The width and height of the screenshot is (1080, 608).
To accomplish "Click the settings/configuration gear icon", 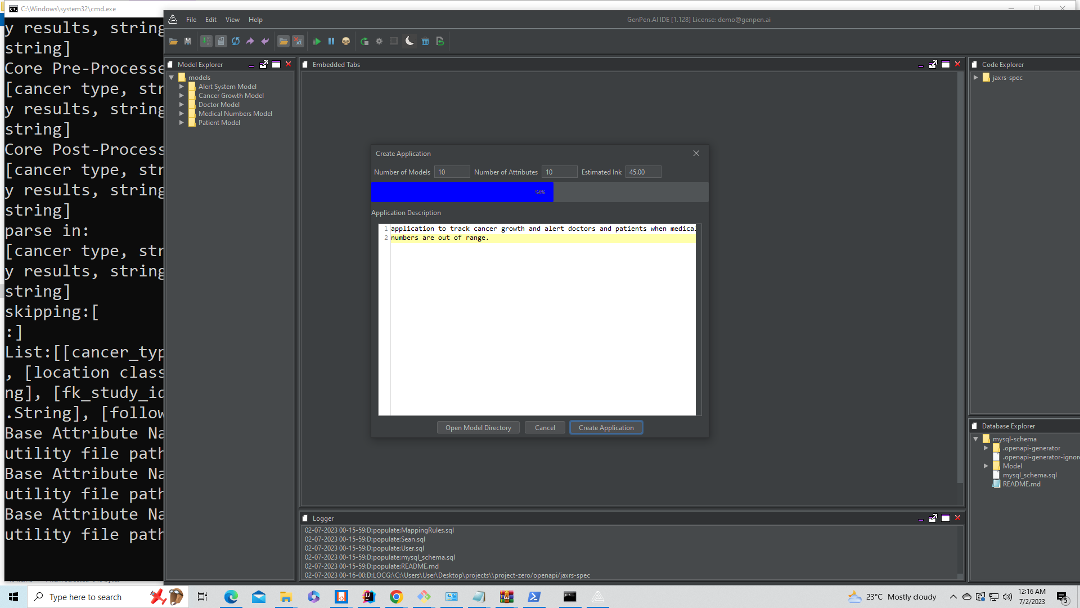I will 380,41.
